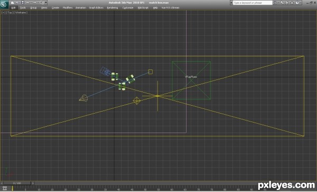Click the Open File quick-access icon
This screenshot has height=192, width=317.
[x=17, y=3]
